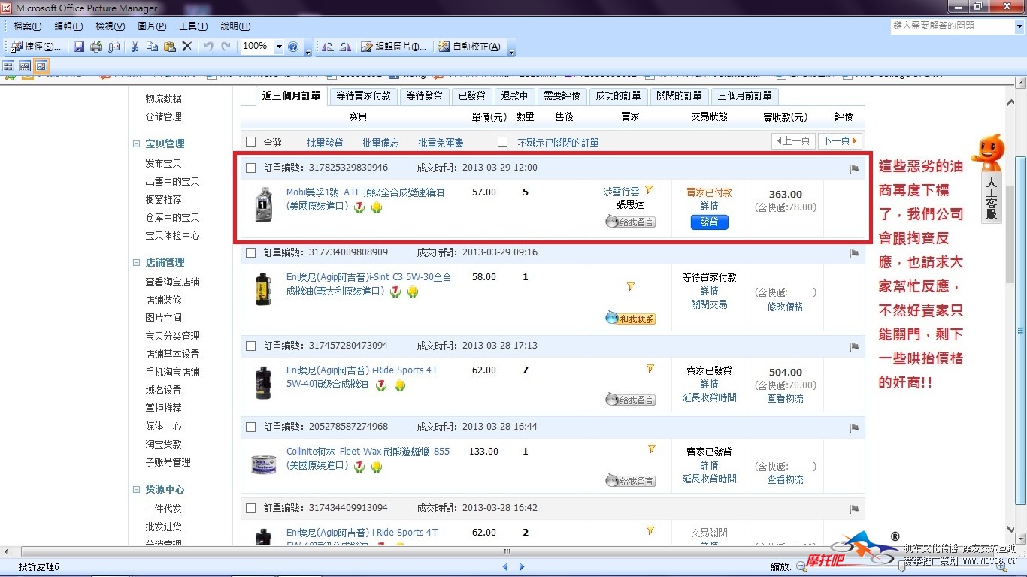Image resolution: width=1027 pixels, height=577 pixels.
Task: Click the 人工客服 mascot helper icon
Action: click(989, 178)
